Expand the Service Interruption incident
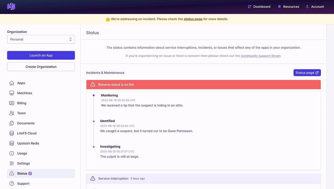 (203, 178)
